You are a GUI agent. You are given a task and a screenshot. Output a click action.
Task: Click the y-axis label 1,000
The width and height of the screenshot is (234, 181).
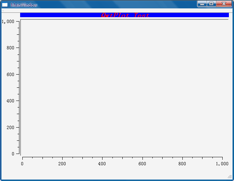(x=8, y=22)
